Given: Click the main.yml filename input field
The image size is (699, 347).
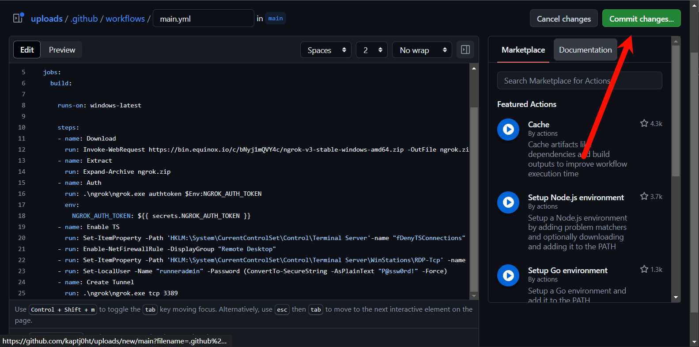Looking at the screenshot, I should 204,19.
